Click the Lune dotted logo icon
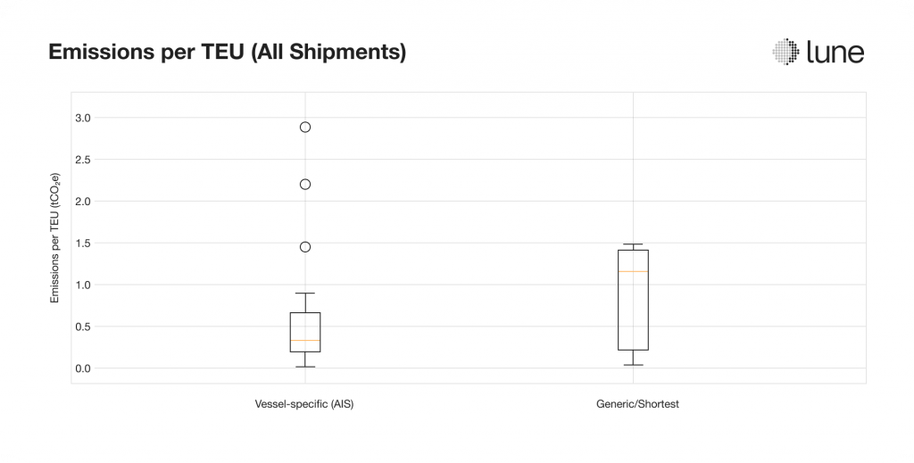Screen dimensions: 914x463 (786, 53)
